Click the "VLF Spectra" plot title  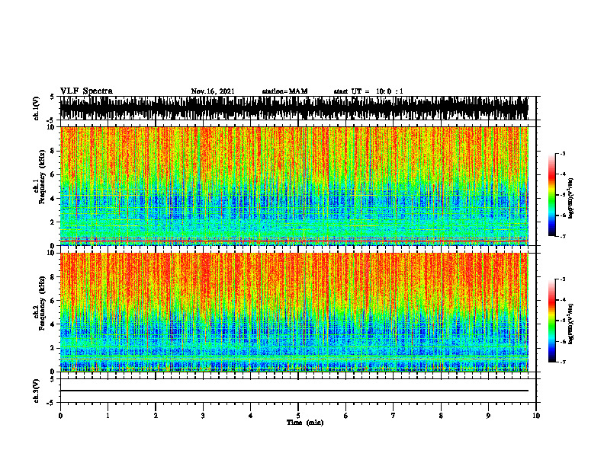(x=86, y=91)
